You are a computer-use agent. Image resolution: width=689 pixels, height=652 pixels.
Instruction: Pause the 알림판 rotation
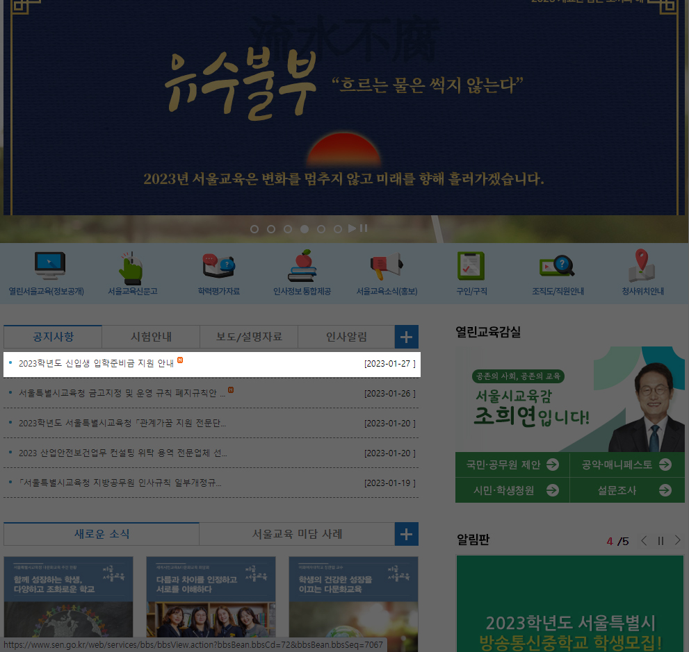[660, 540]
